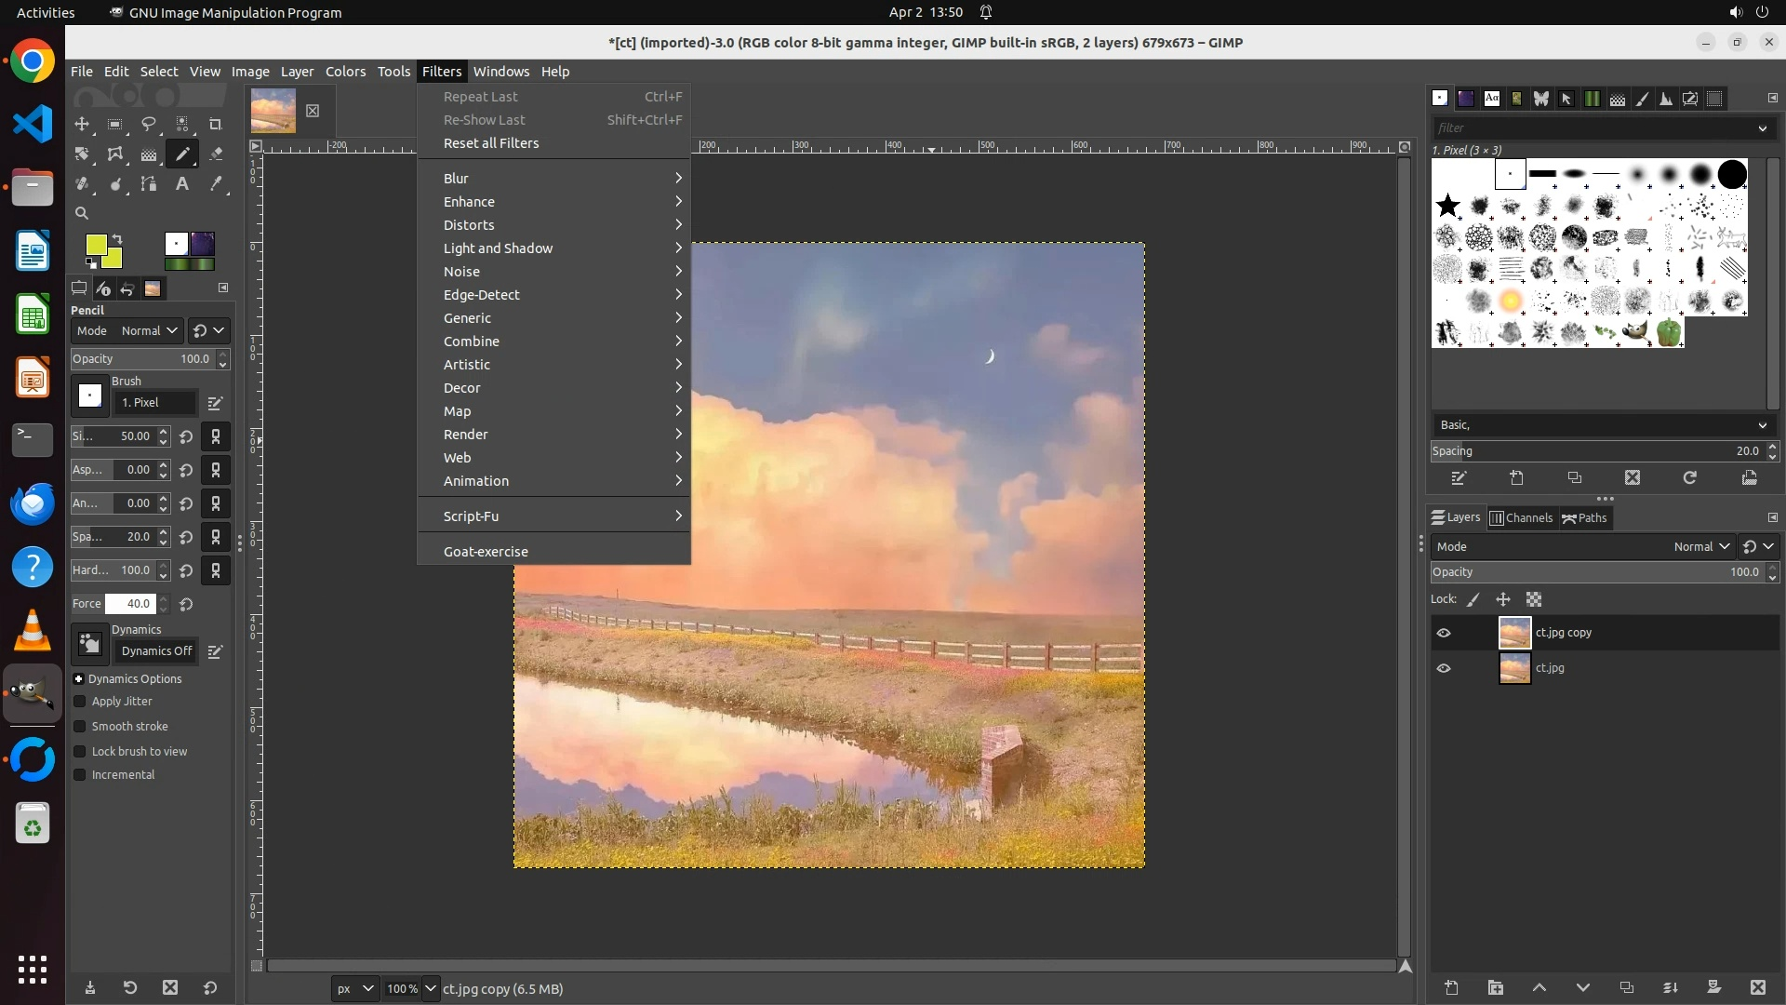Viewport: 1786px width, 1005px height.
Task: Open the Pencil Mode dropdown
Action: [x=149, y=330]
